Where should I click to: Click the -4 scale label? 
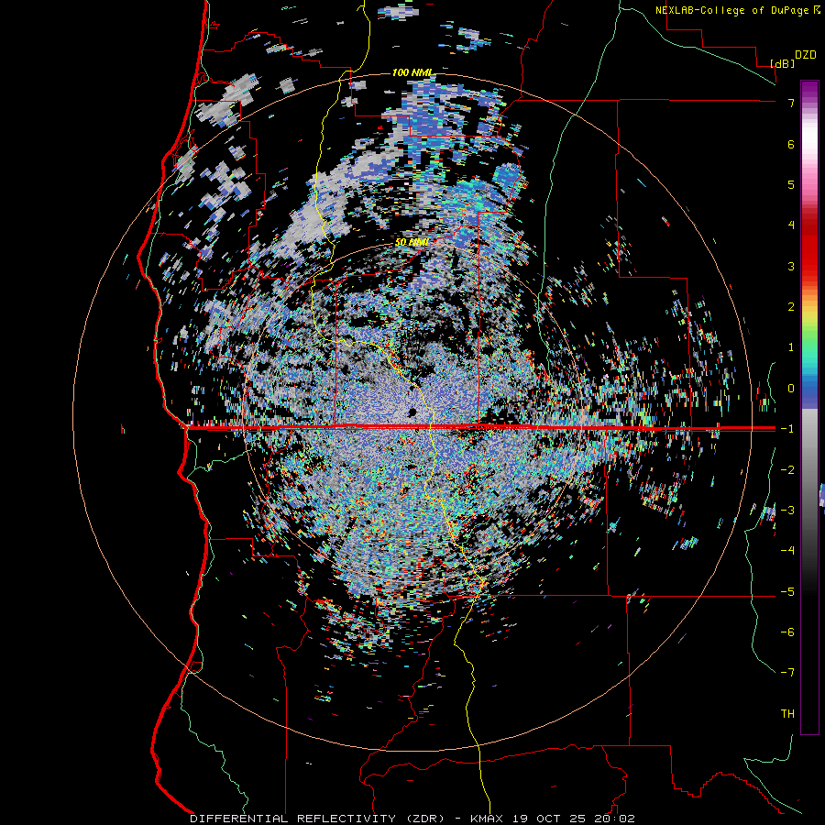pos(787,550)
